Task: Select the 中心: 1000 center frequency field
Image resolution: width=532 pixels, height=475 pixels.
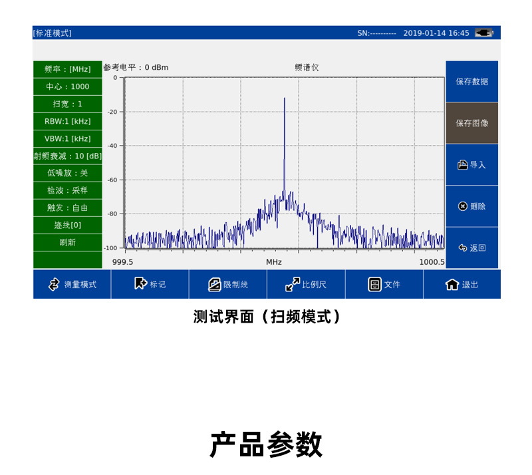Action: pos(68,86)
